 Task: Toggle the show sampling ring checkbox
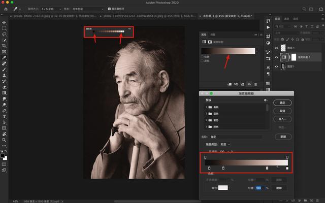point(109,9)
